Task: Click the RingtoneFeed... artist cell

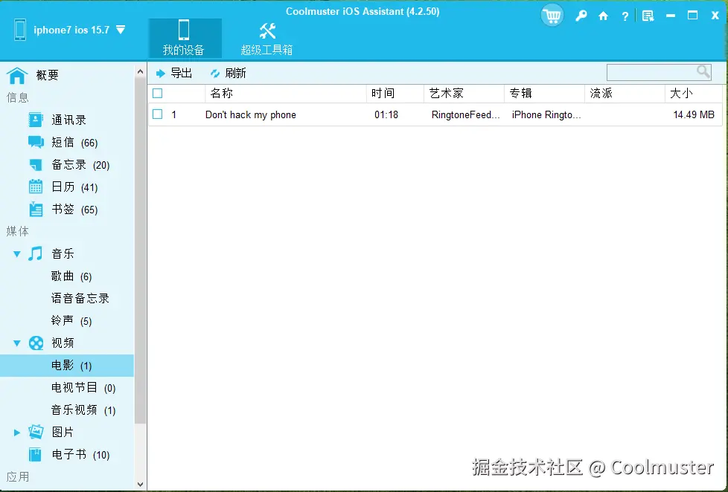Action: (466, 114)
